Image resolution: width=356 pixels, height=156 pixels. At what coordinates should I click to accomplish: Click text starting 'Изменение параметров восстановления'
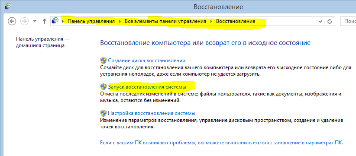[222, 124]
